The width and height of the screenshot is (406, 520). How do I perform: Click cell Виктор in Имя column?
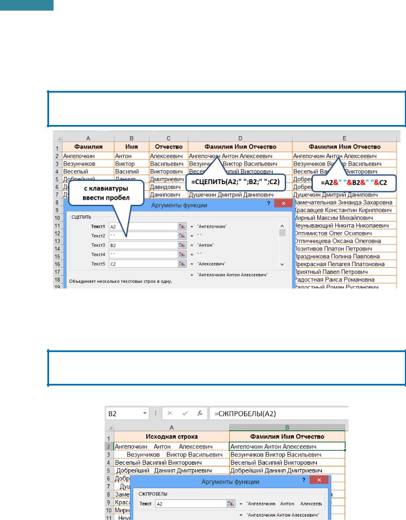click(132, 164)
